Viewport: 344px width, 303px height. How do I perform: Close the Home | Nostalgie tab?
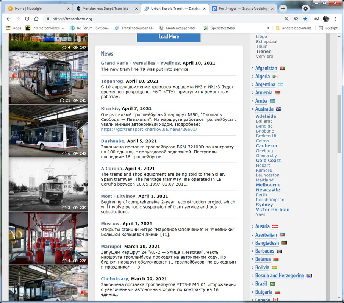68,9
